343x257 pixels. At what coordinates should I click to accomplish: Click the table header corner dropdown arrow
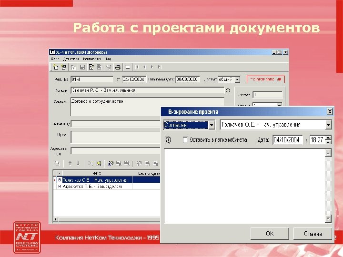point(59,173)
